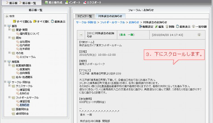Image resolution: width=213 pixels, height=123 pixels.
Task: Click the 規程集 board signpost icon
Action: point(9,62)
